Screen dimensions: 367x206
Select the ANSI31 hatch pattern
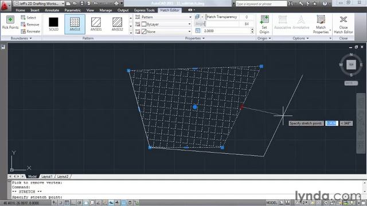coord(96,24)
